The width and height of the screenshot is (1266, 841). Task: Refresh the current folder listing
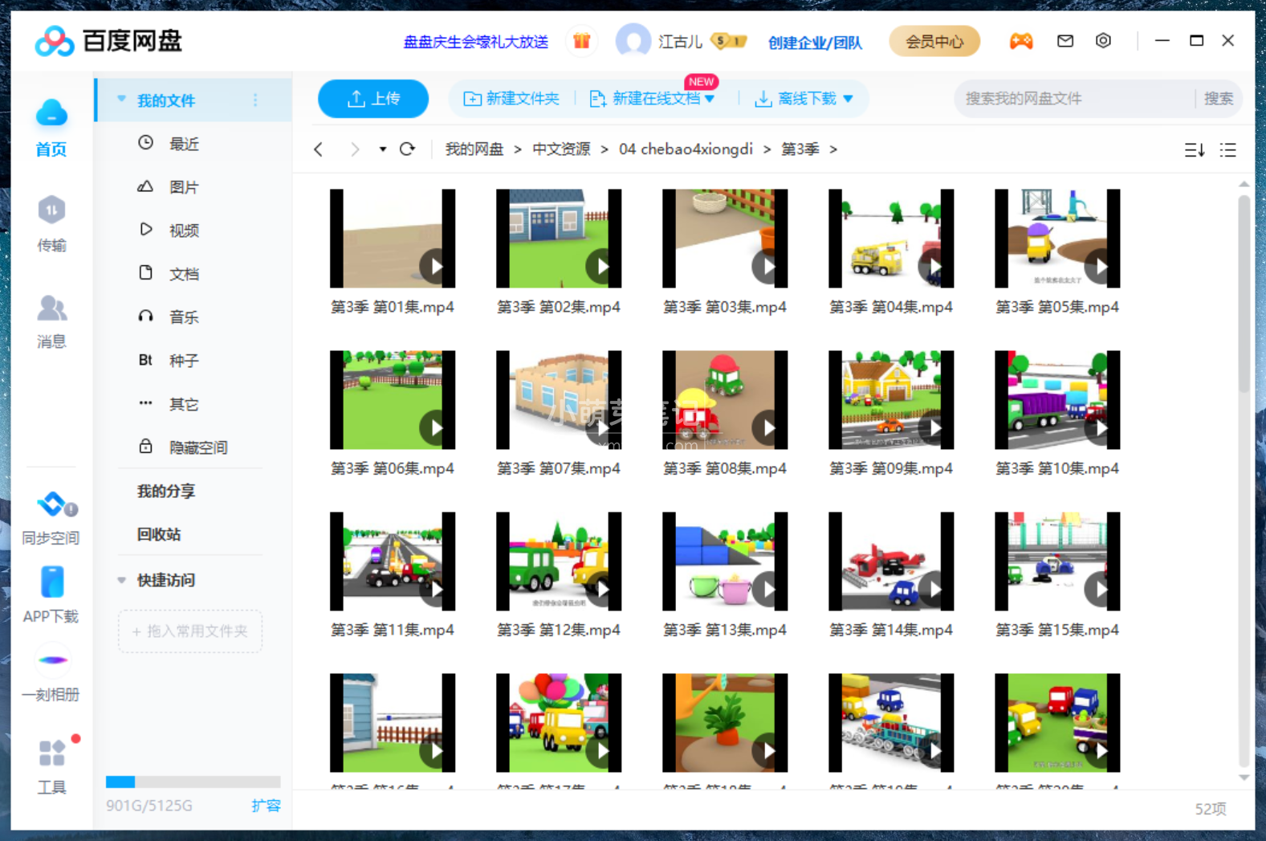[408, 149]
